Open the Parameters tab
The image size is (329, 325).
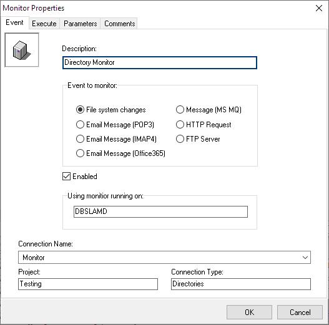tap(80, 24)
